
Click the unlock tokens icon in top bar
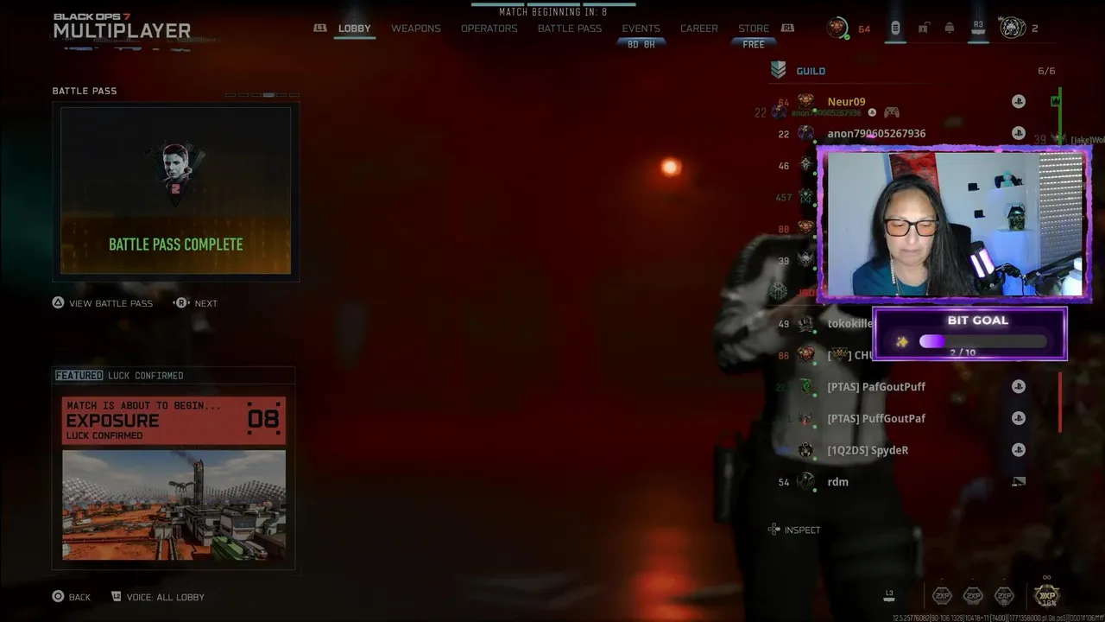tap(923, 29)
